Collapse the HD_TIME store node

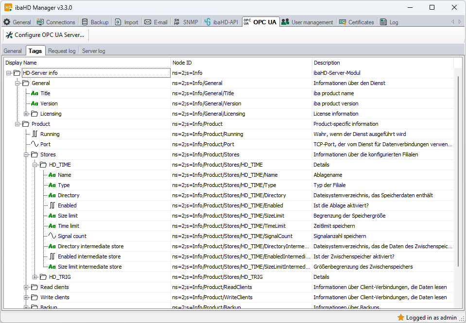[35, 165]
